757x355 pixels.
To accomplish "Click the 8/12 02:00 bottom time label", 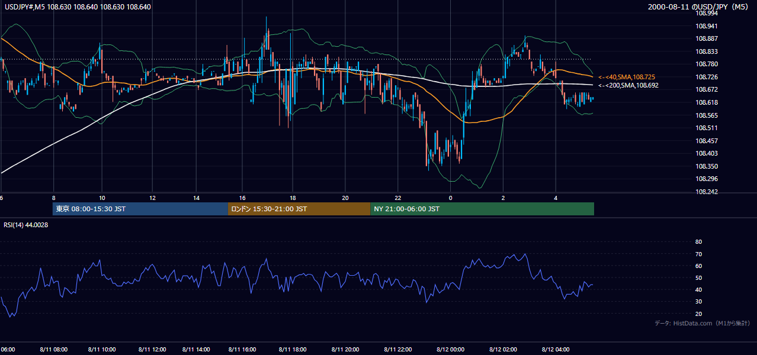I will (x=502, y=350).
